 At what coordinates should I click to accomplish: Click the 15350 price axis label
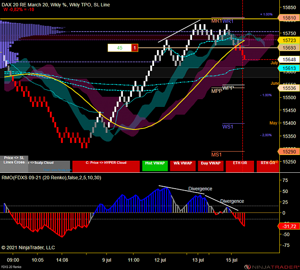289,136
